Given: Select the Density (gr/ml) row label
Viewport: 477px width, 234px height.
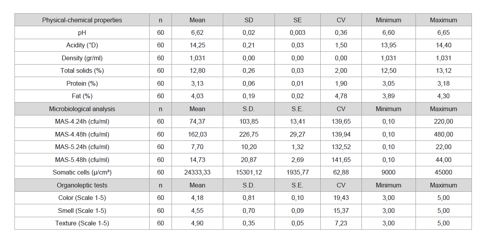Looking at the screenshot, I should point(82,58).
